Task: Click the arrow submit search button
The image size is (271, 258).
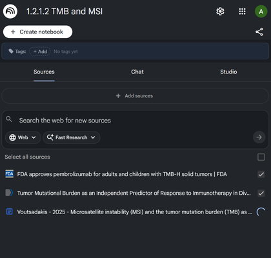Action: [259, 137]
